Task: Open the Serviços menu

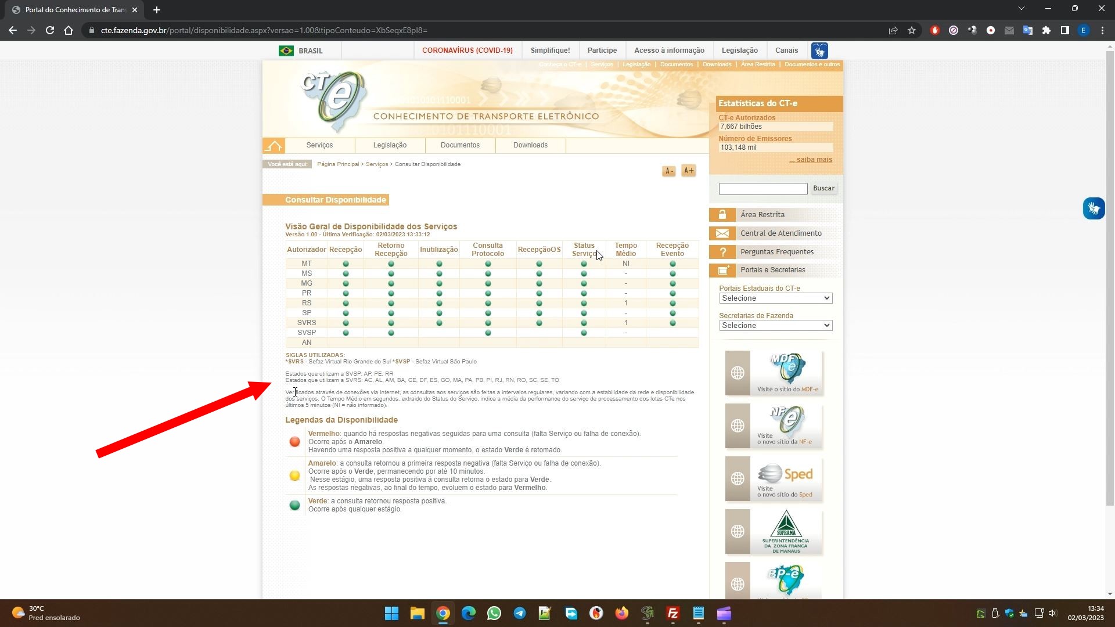Action: click(x=319, y=145)
